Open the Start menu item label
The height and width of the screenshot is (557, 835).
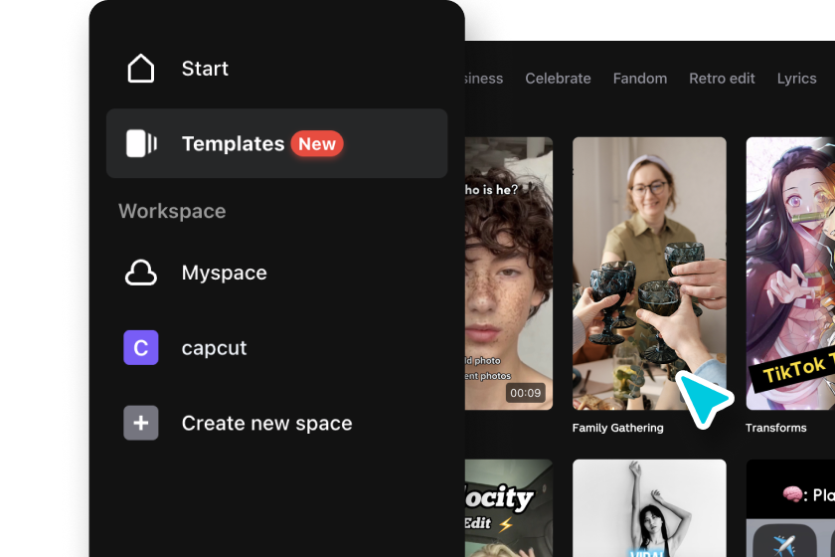205,69
